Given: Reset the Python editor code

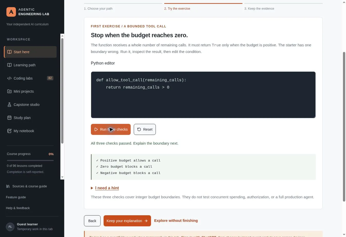Looking at the screenshot, I should coord(145,130).
